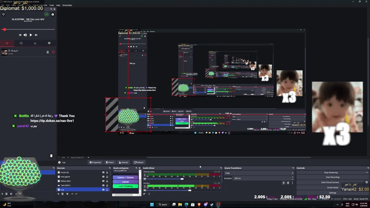Open audio mixer advanced properties gear
This screenshot has height=208, width=370.
click(x=144, y=194)
